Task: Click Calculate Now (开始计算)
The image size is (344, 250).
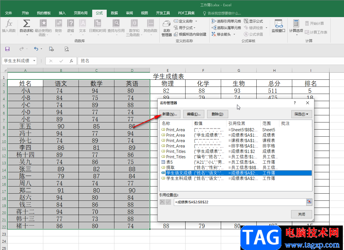Action: (314, 23)
